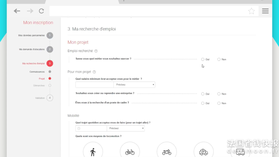Viewport: 279px width, 157px height.
Task: Click the Mon projet heading
Action: pos(78,42)
